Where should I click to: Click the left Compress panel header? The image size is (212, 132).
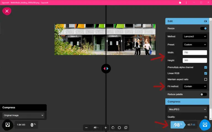[23, 108]
